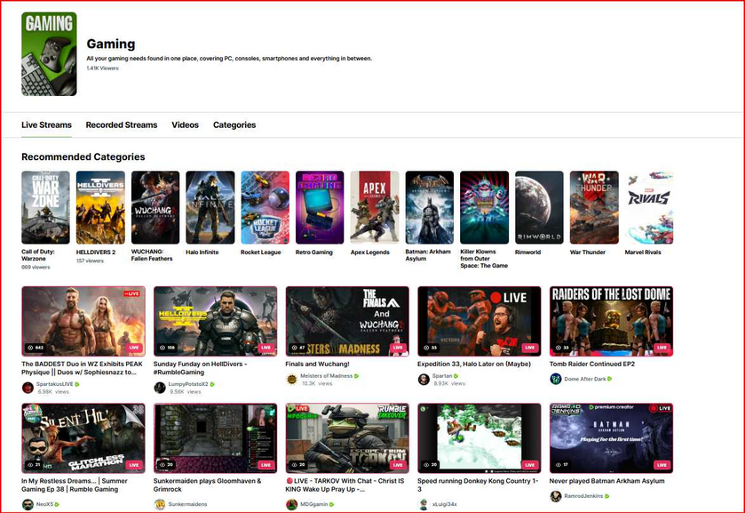Open NeoX5 channel avatar
This screenshot has height=513, width=745.
click(28, 504)
